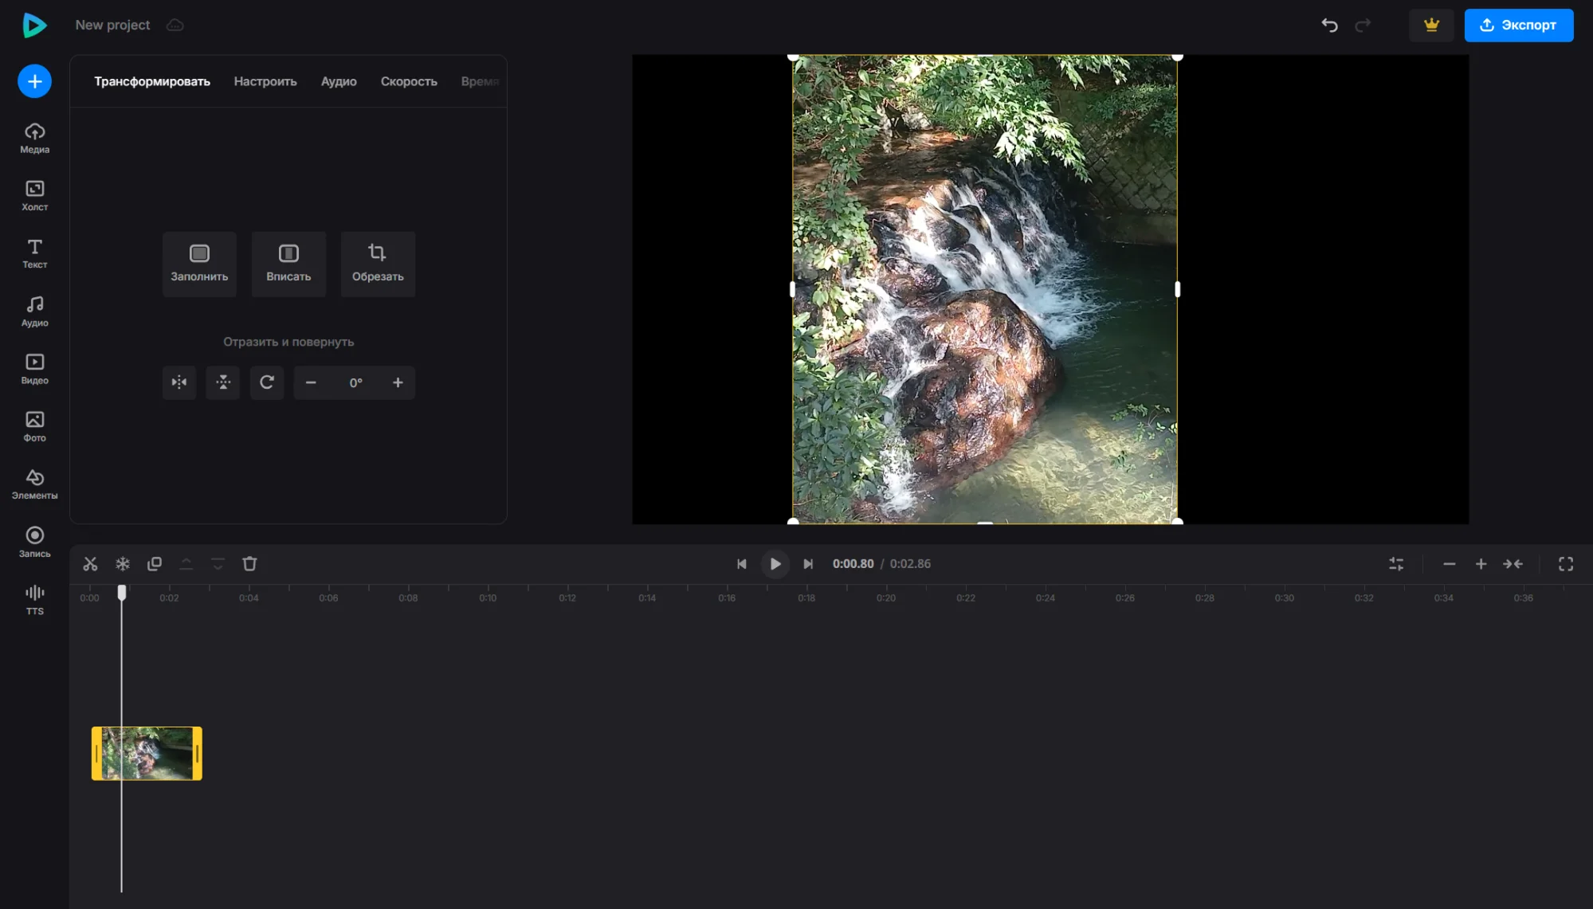
Task: Move the clip layer up
Action: pyautogui.click(x=186, y=564)
